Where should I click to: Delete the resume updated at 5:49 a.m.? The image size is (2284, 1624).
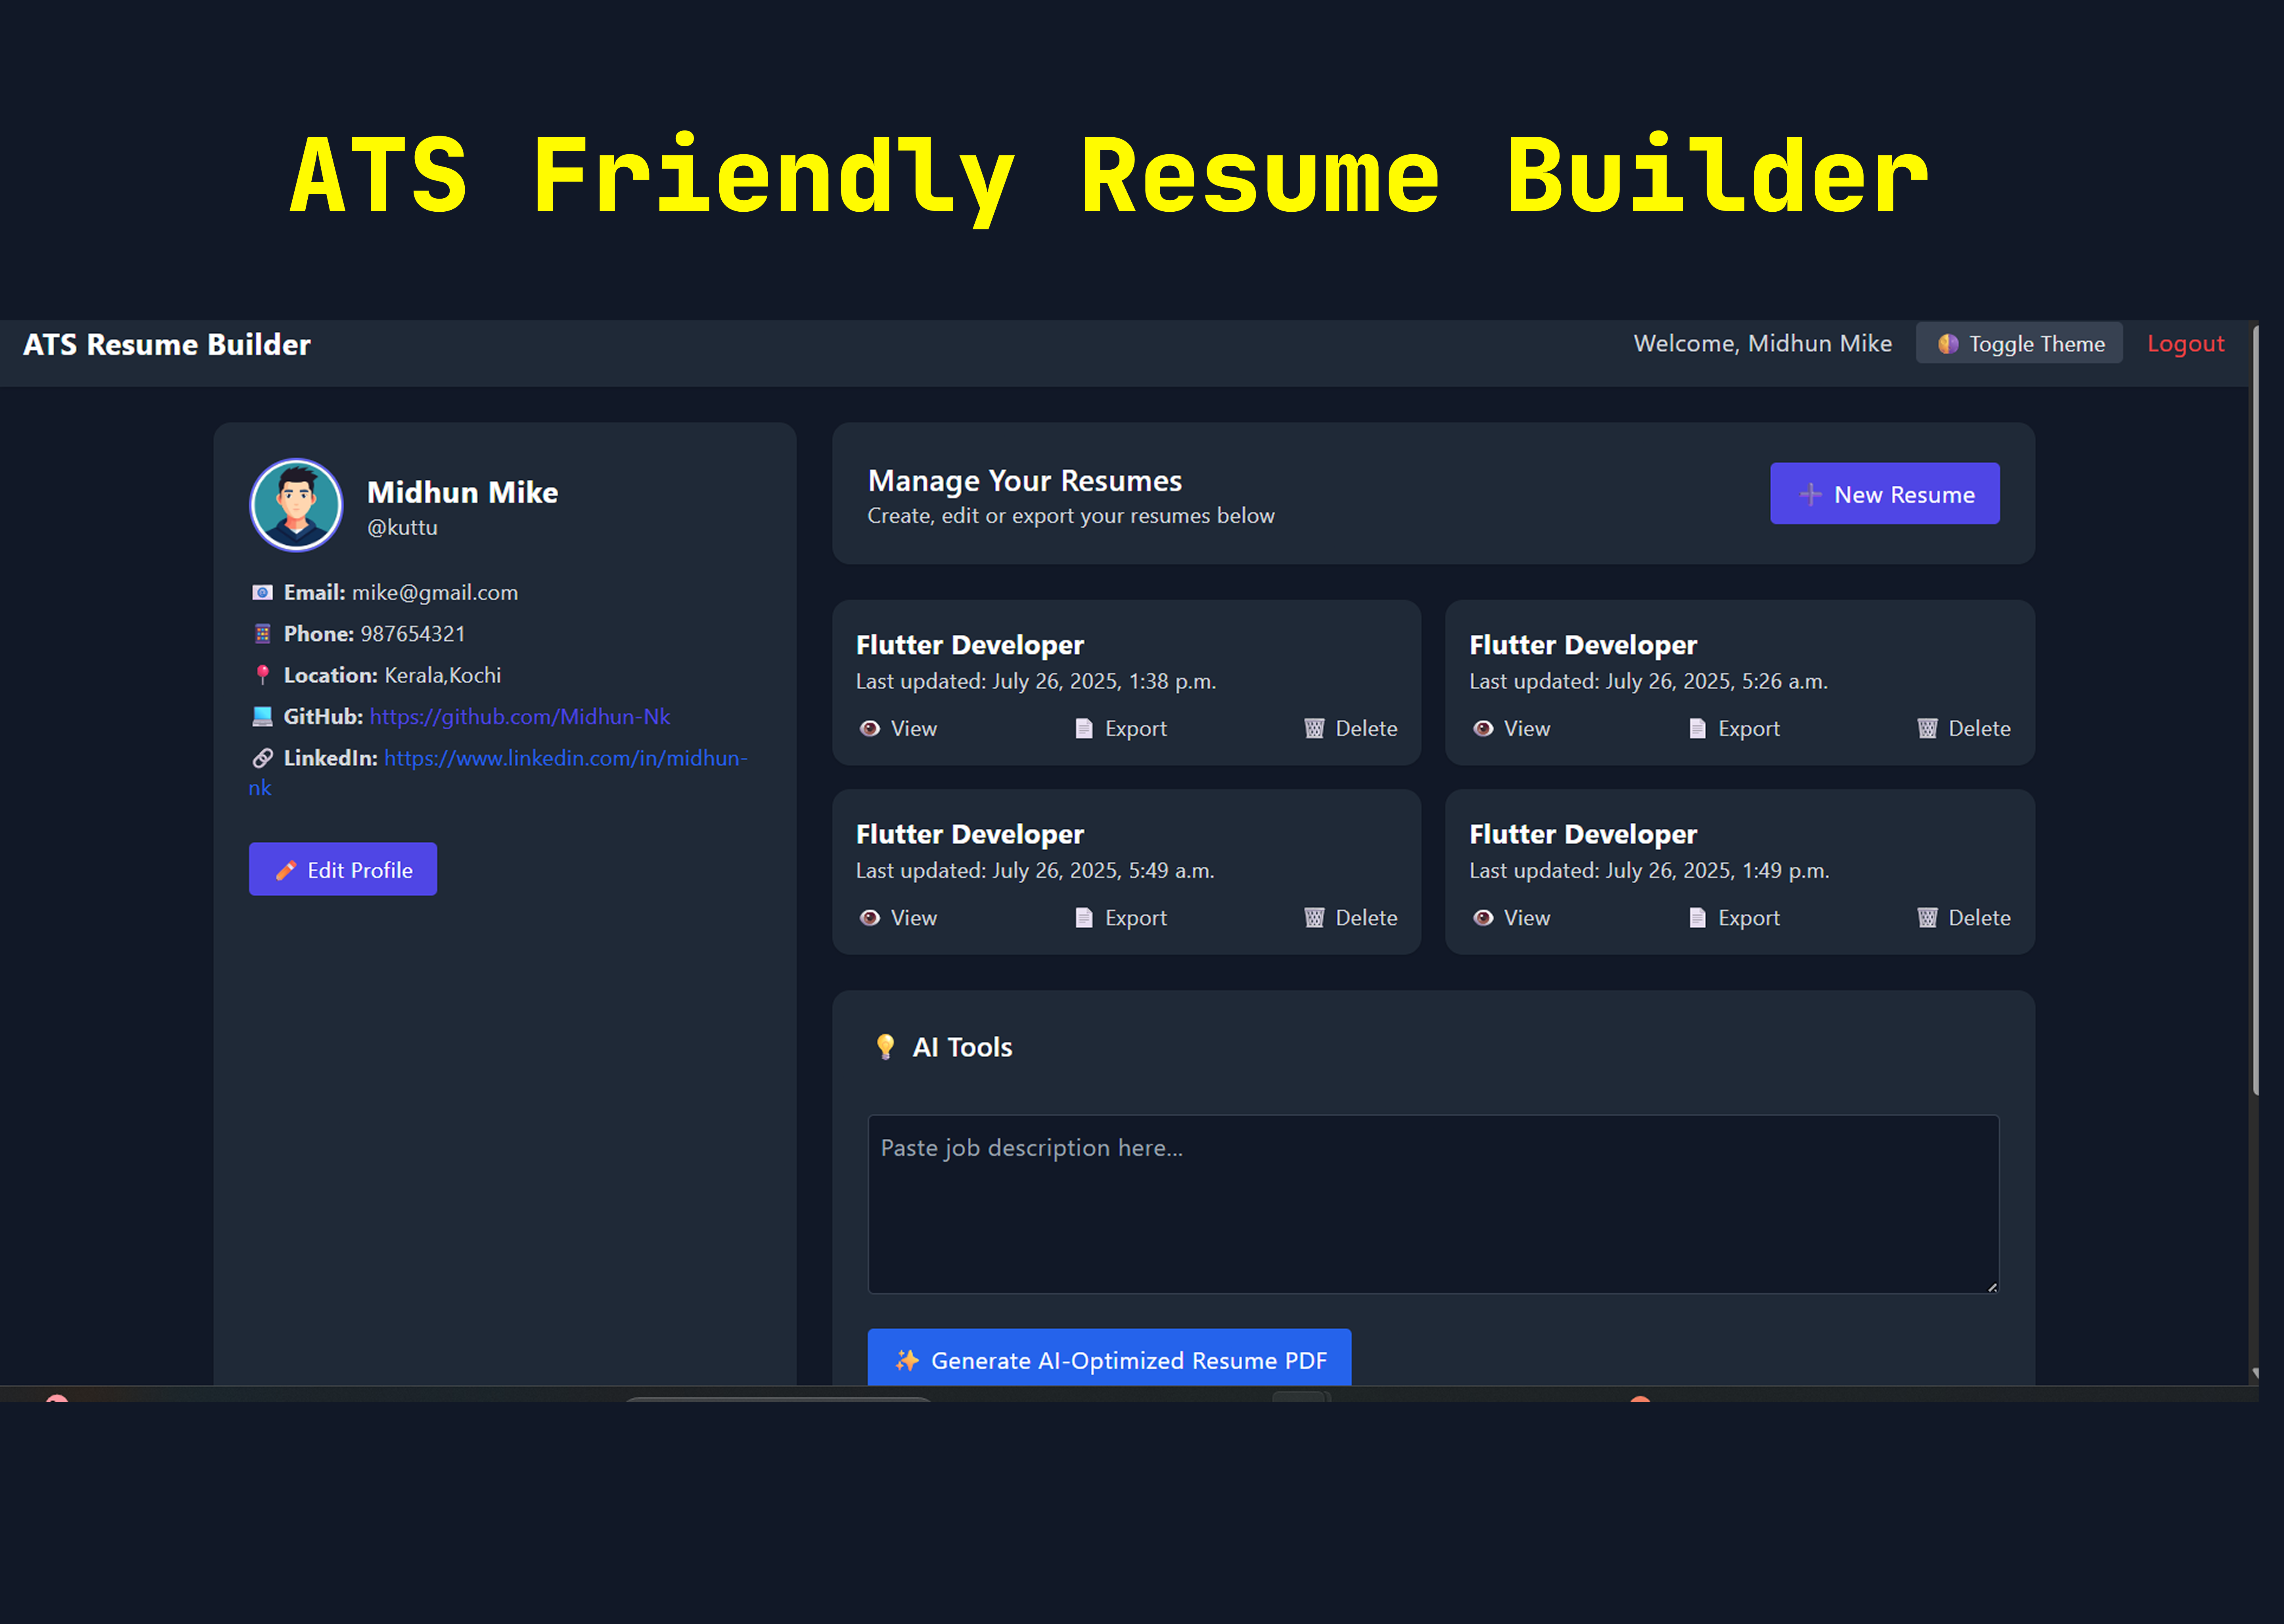(1350, 918)
